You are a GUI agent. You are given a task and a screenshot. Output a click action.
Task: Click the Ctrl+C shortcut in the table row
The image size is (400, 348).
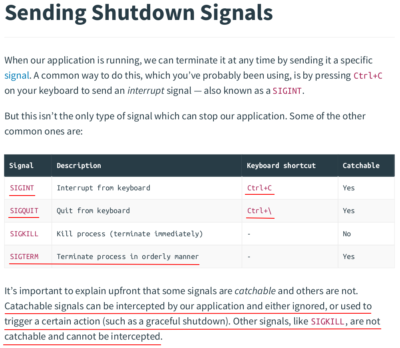coord(259,188)
